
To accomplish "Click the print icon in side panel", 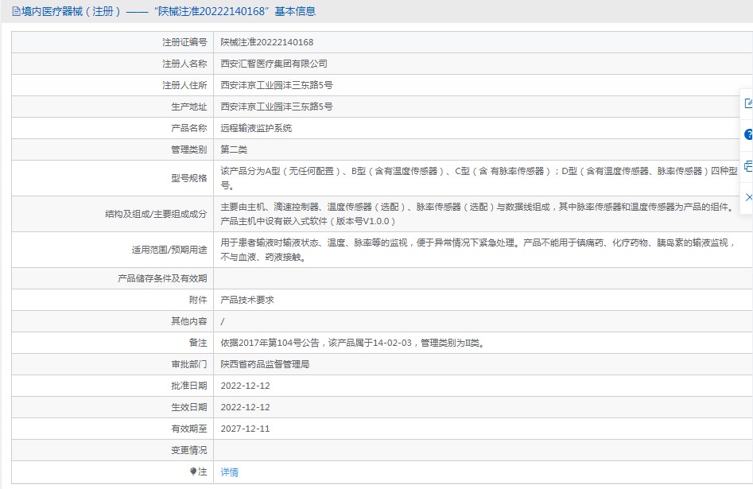I will pyautogui.click(x=748, y=166).
